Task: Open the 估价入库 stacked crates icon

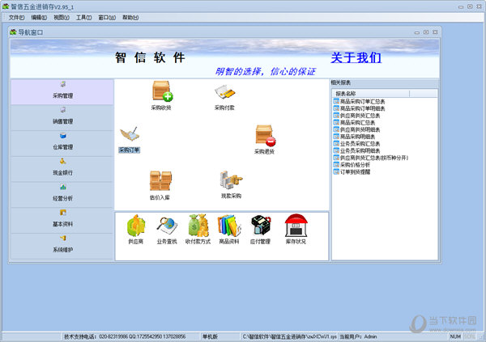Action: click(x=160, y=181)
